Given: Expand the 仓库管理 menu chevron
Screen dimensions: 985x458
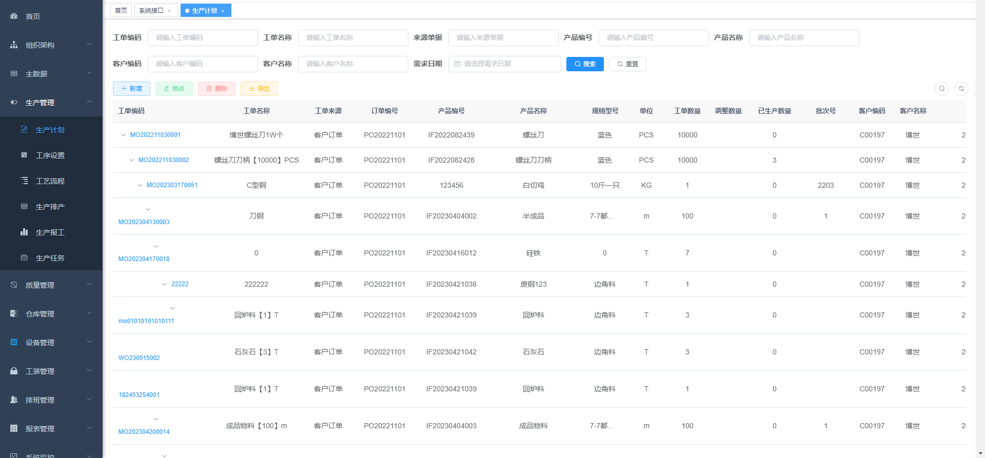Looking at the screenshot, I should pyautogui.click(x=89, y=313).
